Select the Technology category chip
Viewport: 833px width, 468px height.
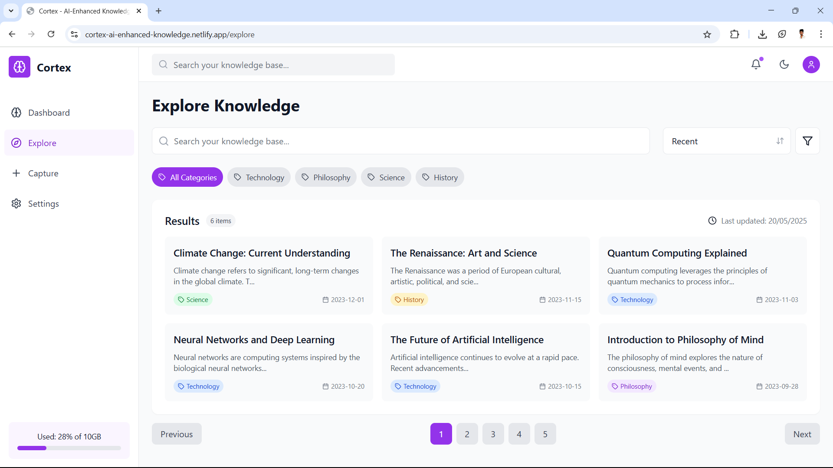pos(259,177)
